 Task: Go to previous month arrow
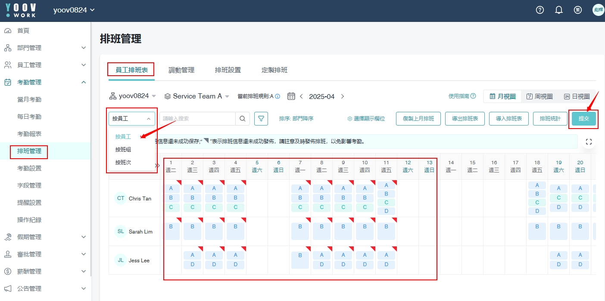tap(302, 96)
